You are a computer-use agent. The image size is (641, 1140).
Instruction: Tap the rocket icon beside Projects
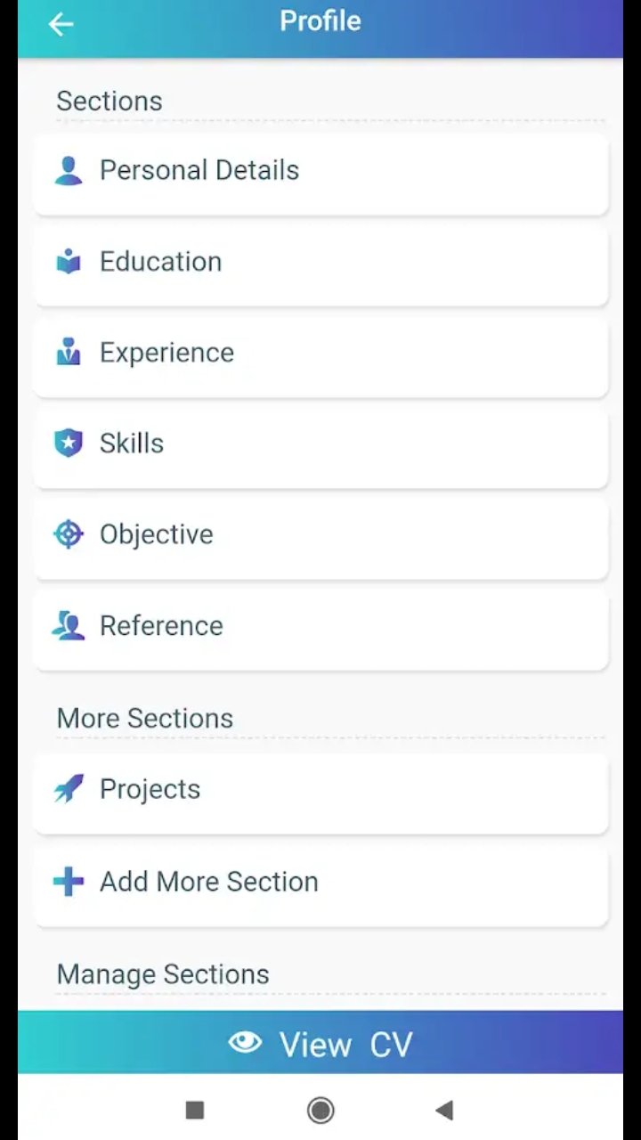[69, 789]
